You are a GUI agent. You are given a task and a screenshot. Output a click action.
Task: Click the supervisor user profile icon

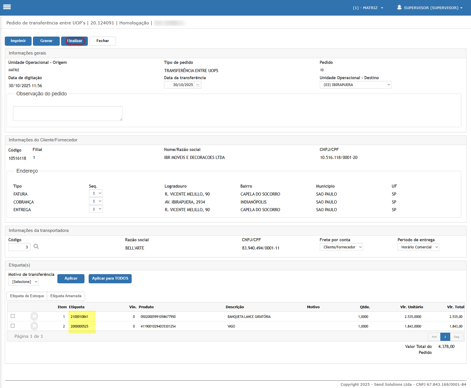(x=399, y=7)
